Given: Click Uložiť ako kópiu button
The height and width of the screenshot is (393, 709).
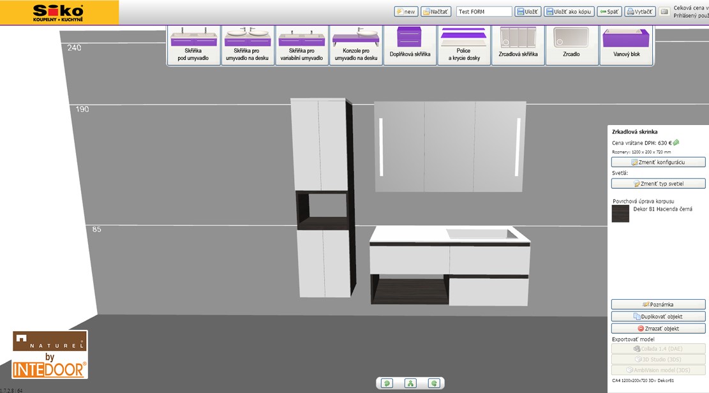Looking at the screenshot, I should [x=569, y=11].
